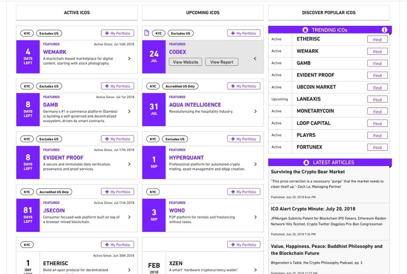Viewport: 407px width, 274px height.
Task: Click Excludes US tag on HYPERQUANT card
Action: [x=175, y=139]
